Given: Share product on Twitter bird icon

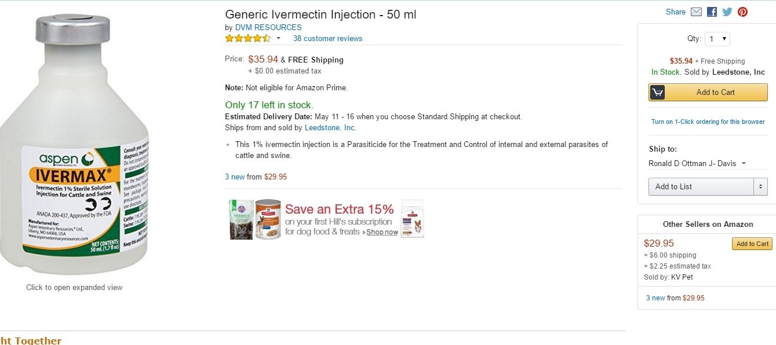Looking at the screenshot, I should (727, 12).
